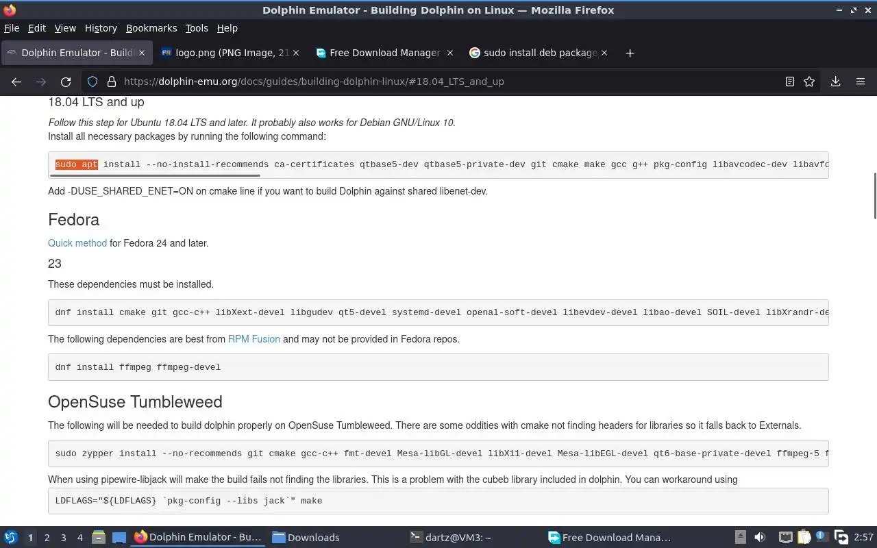Image resolution: width=877 pixels, height=548 pixels.
Task: Open the Firefox hamburger application menu
Action: pyautogui.click(x=861, y=82)
